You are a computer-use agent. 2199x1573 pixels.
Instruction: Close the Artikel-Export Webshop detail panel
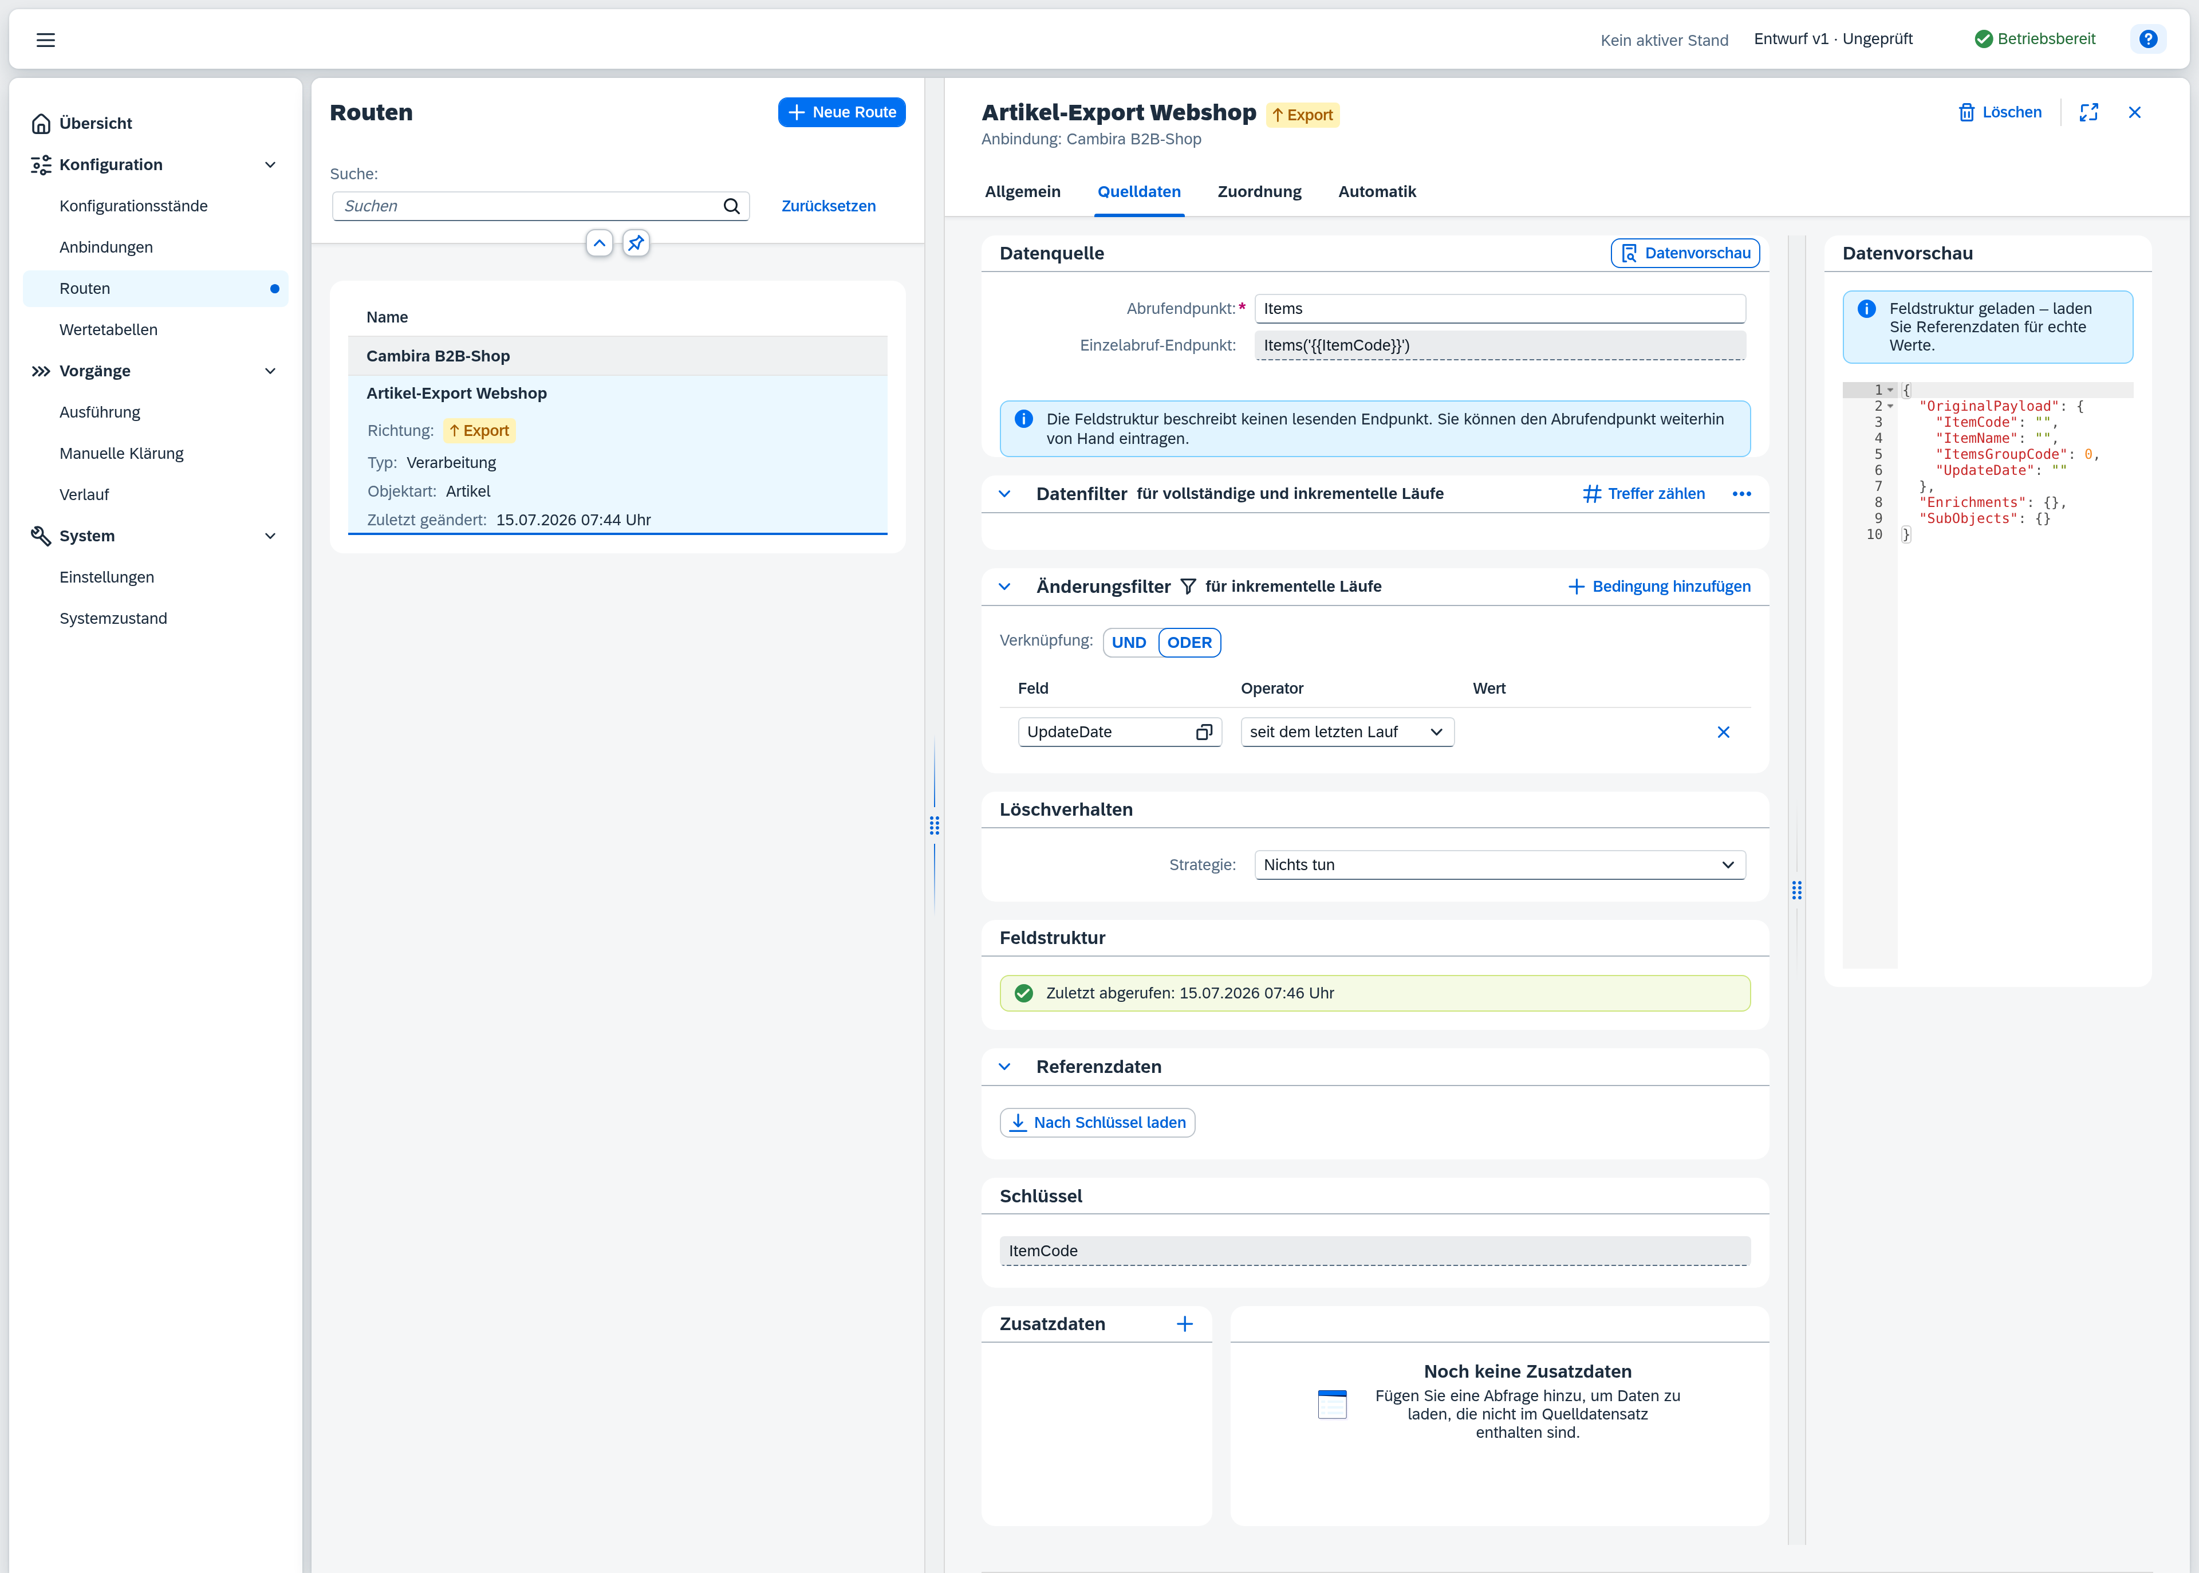[x=2134, y=112]
